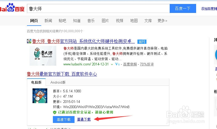Click the size text 47.1M
This screenshot has width=217, height=129.
(x=68, y=96)
